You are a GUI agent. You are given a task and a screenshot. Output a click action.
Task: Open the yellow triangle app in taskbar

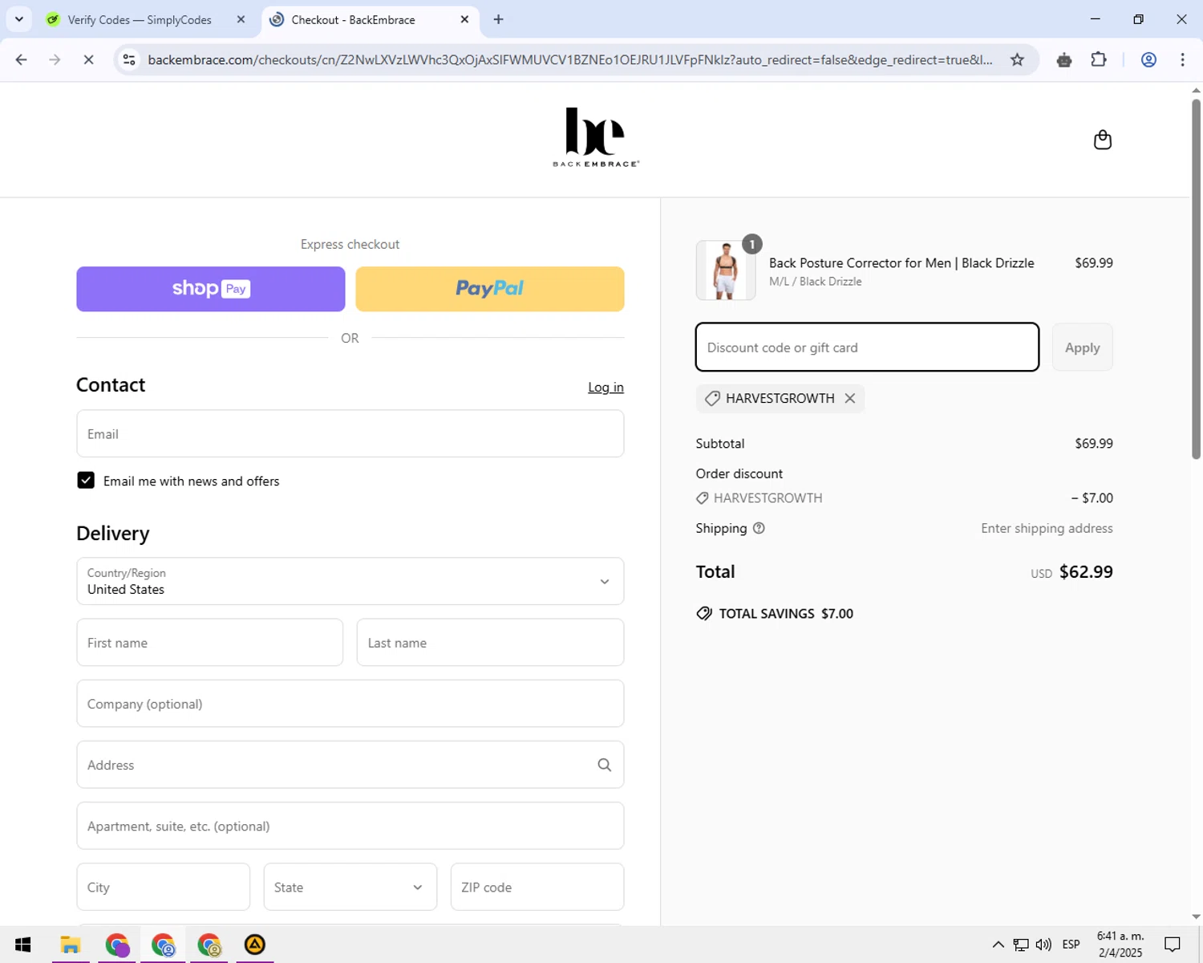point(255,945)
